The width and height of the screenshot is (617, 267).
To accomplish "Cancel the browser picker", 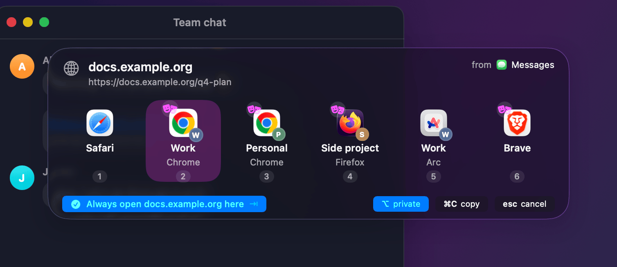I will tap(525, 204).
